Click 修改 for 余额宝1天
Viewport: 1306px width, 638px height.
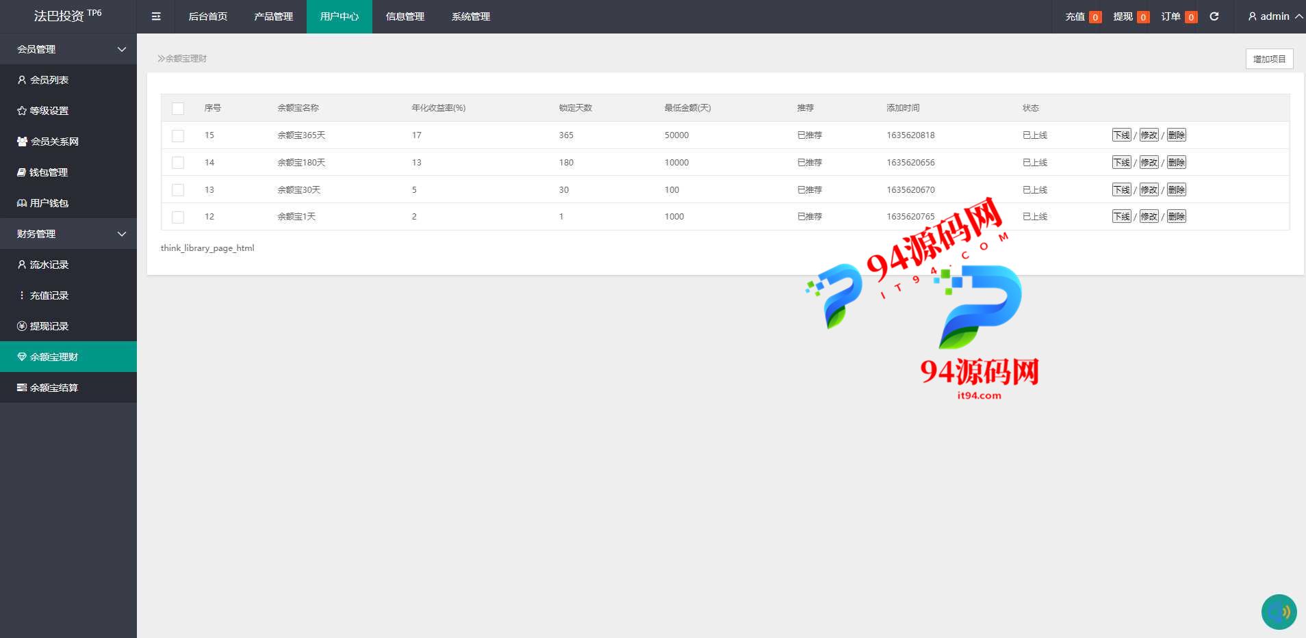tap(1149, 217)
